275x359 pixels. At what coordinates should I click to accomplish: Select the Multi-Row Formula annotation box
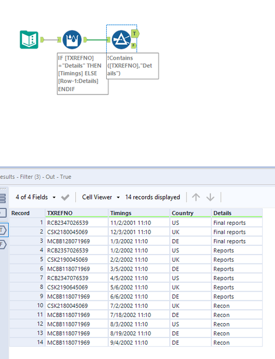[82, 73]
